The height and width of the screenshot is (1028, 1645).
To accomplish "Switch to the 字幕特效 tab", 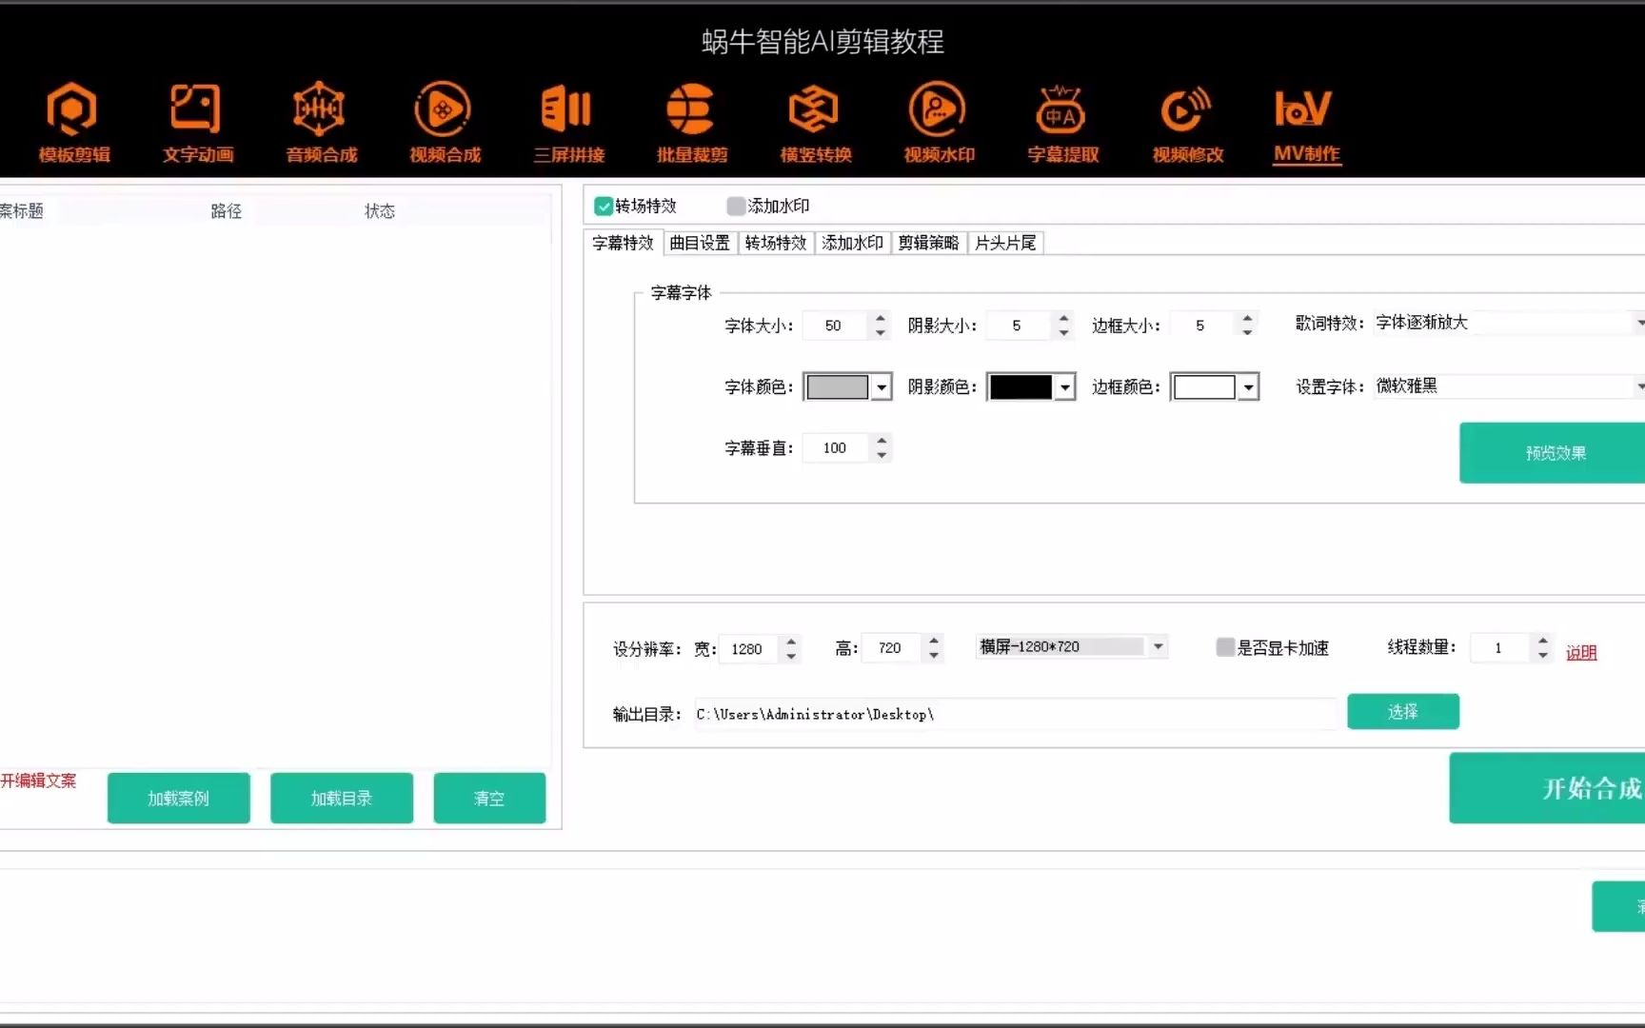I will [624, 243].
